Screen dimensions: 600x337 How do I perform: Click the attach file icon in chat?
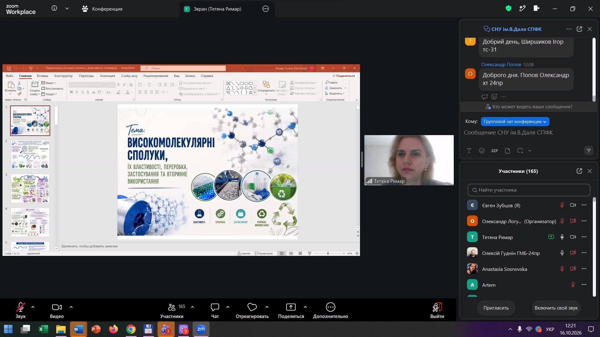point(507,151)
